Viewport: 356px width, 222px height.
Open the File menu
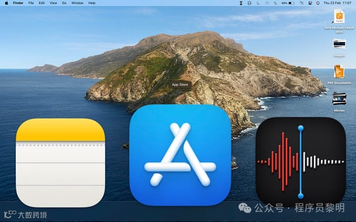[31, 3]
